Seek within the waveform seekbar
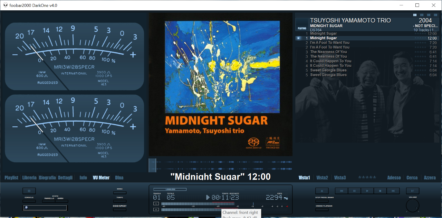 click(x=220, y=165)
